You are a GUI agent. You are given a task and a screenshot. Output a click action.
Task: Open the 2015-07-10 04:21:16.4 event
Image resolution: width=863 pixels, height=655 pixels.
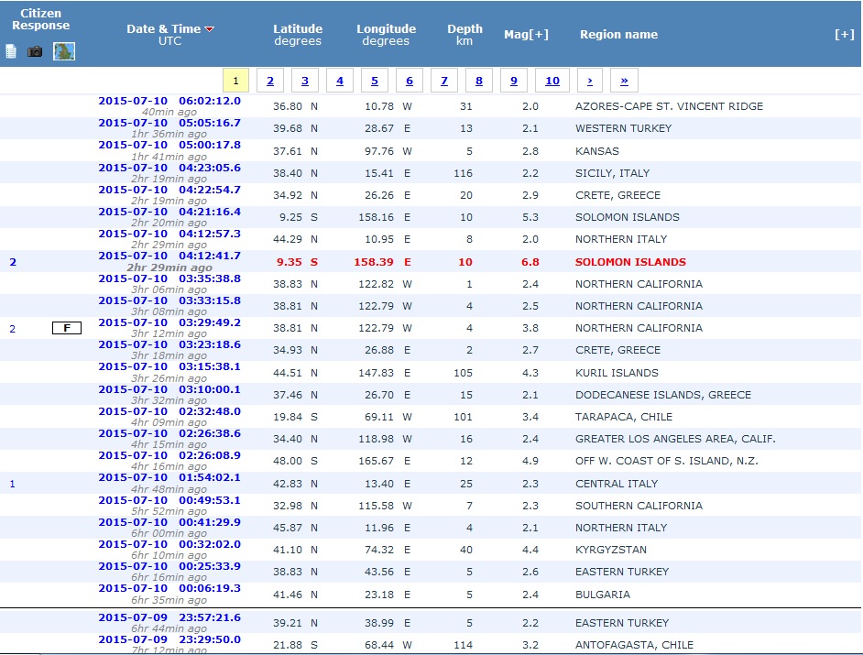[x=169, y=212]
